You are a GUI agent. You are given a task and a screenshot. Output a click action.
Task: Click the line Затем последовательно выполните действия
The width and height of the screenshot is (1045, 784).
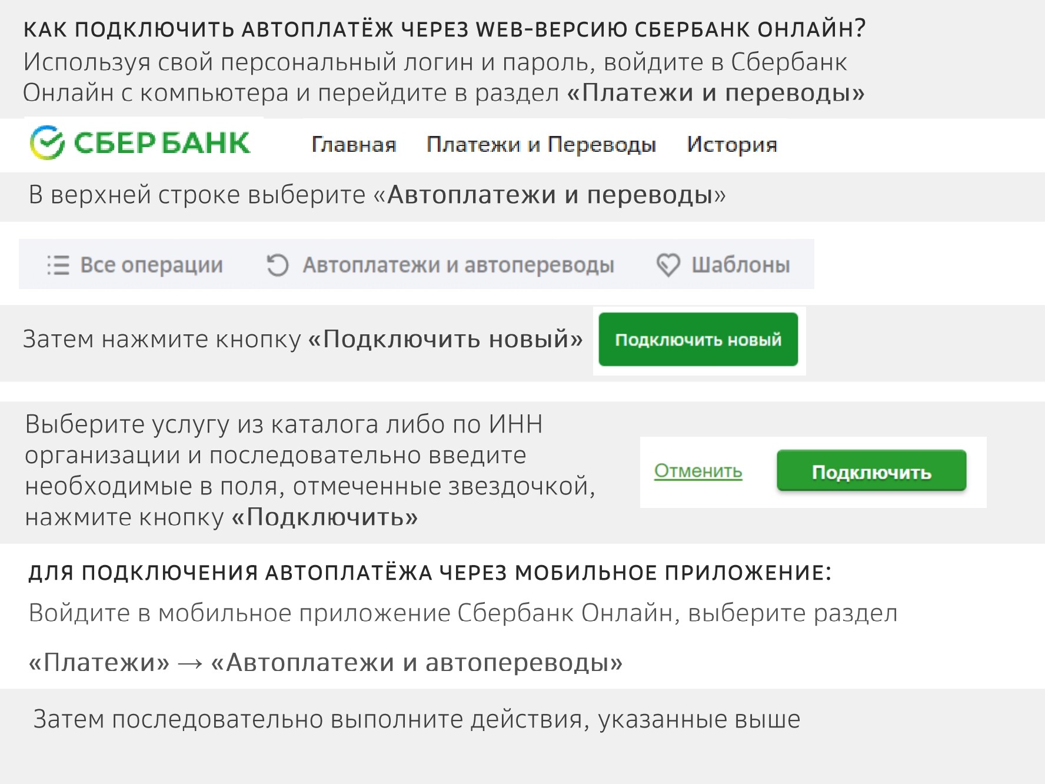[x=417, y=719]
